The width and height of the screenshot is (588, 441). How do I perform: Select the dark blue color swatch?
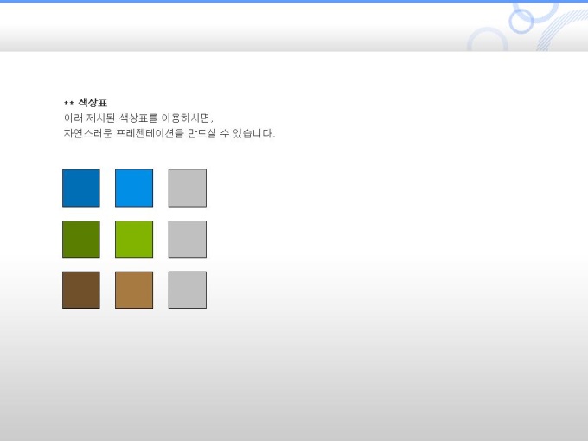pos(81,188)
